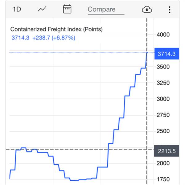Click the 2000 axis label

[x=163, y=163]
